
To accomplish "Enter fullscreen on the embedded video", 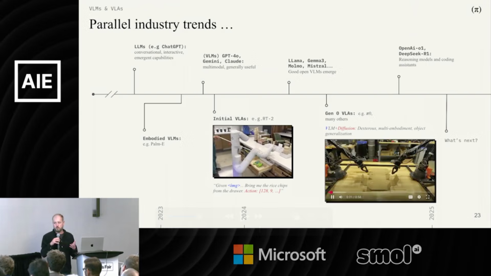I will pos(428,197).
